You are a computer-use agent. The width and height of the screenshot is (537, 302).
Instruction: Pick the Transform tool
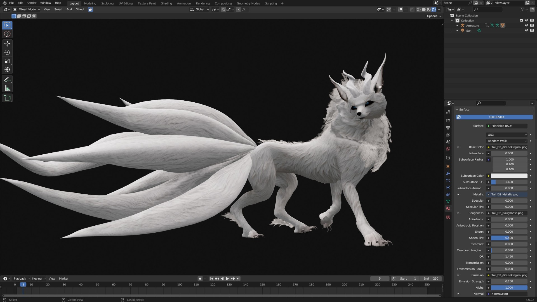(x=7, y=70)
